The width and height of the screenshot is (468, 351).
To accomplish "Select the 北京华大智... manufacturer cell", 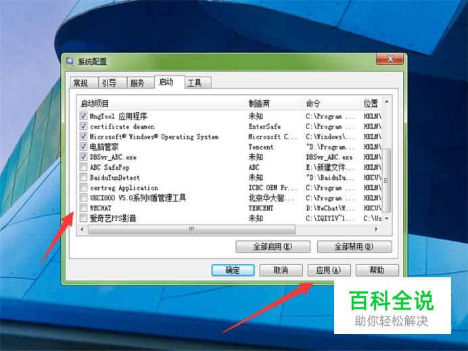I will (271, 198).
